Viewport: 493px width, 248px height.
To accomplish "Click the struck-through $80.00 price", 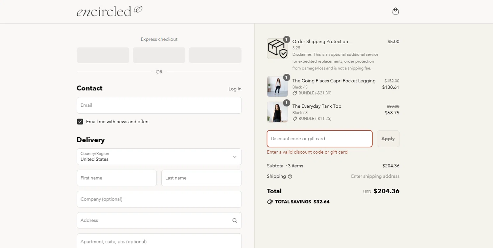I will coord(393,106).
